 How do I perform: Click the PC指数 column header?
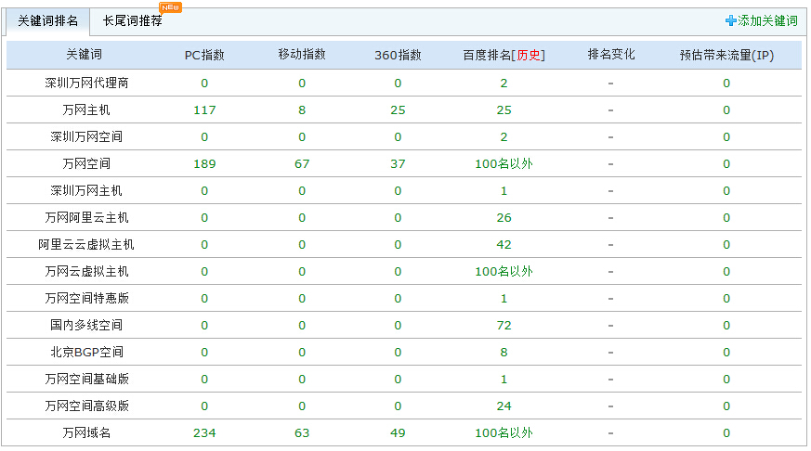[204, 56]
